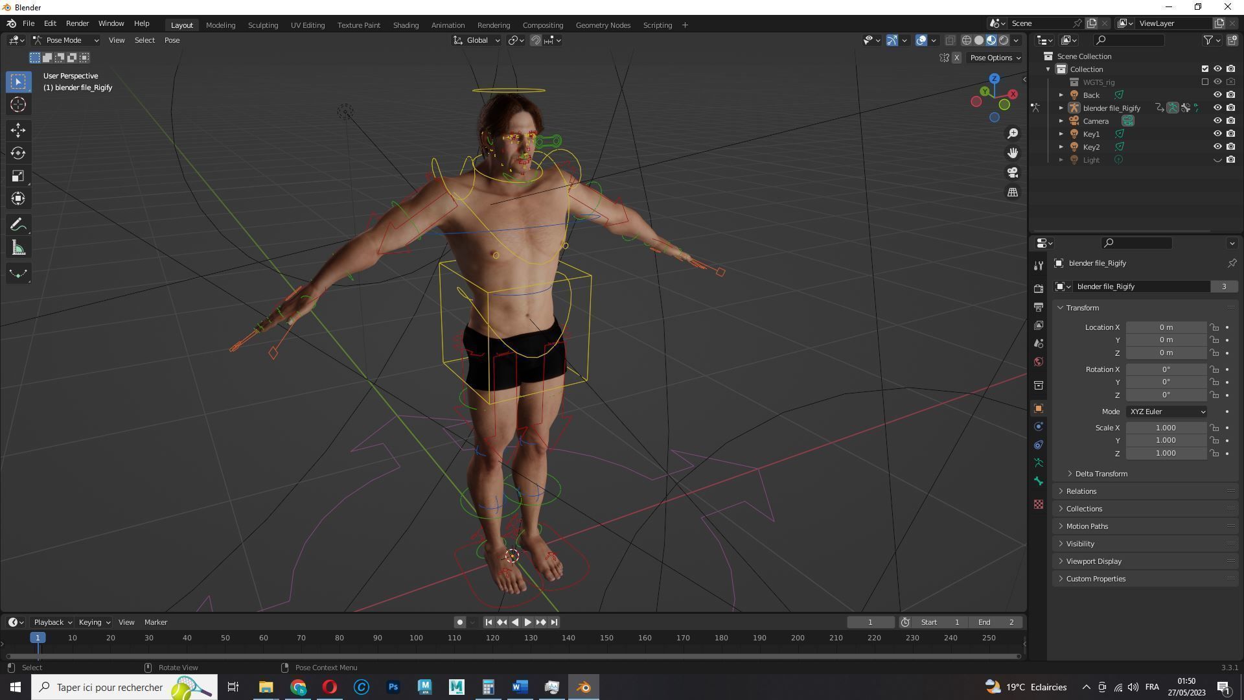This screenshot has width=1244, height=700.
Task: Open the Render menu
Action: [x=77, y=23]
